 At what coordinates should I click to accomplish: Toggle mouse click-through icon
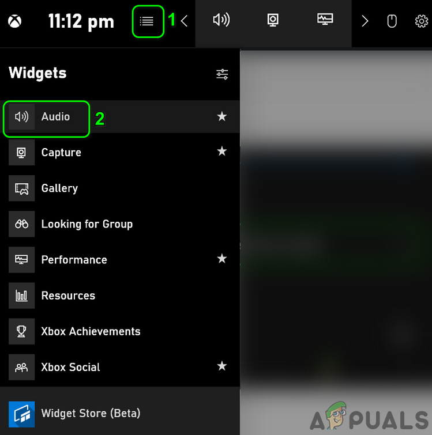click(x=392, y=21)
